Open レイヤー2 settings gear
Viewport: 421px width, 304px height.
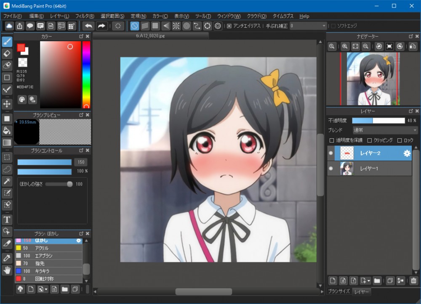[x=407, y=153]
